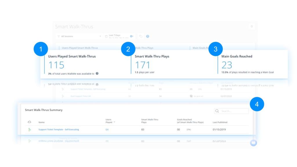
Task: Click the Smart Walk-Thru Plays column header
Action: (150, 121)
